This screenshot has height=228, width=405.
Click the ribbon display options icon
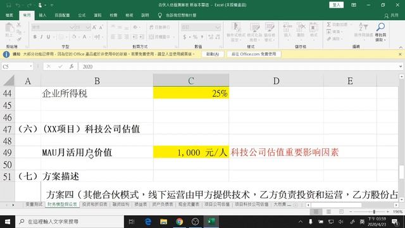(x=354, y=5)
